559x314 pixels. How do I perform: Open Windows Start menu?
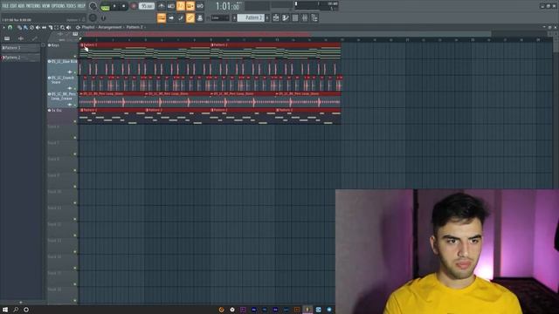pos(5,310)
